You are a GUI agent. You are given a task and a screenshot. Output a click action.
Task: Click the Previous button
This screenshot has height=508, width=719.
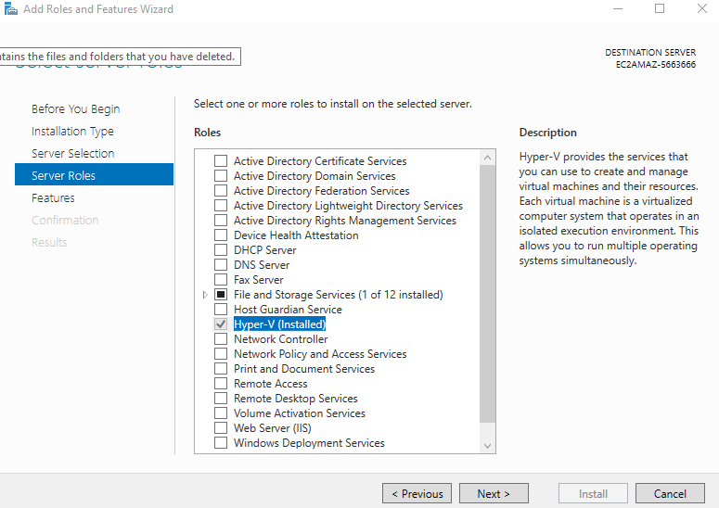click(417, 493)
